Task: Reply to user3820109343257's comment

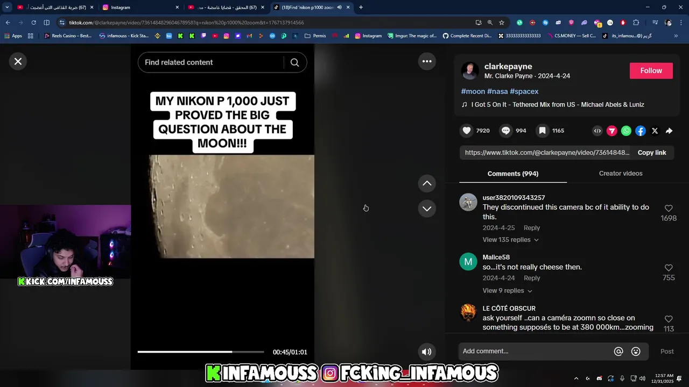Action: tap(532, 228)
